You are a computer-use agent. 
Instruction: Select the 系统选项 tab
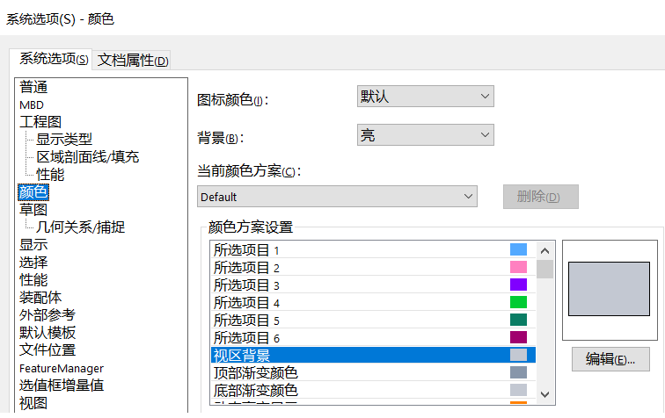tap(54, 59)
